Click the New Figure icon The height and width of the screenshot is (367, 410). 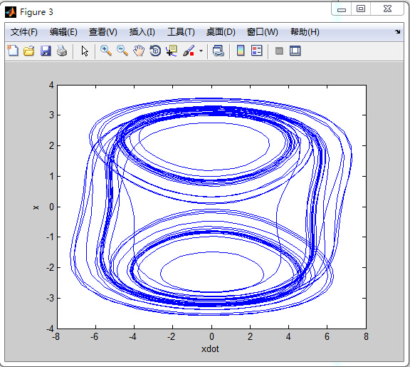pyautogui.click(x=13, y=51)
